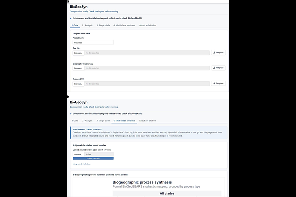Click the Tree file 'No file selected' field

(x=147, y=53)
